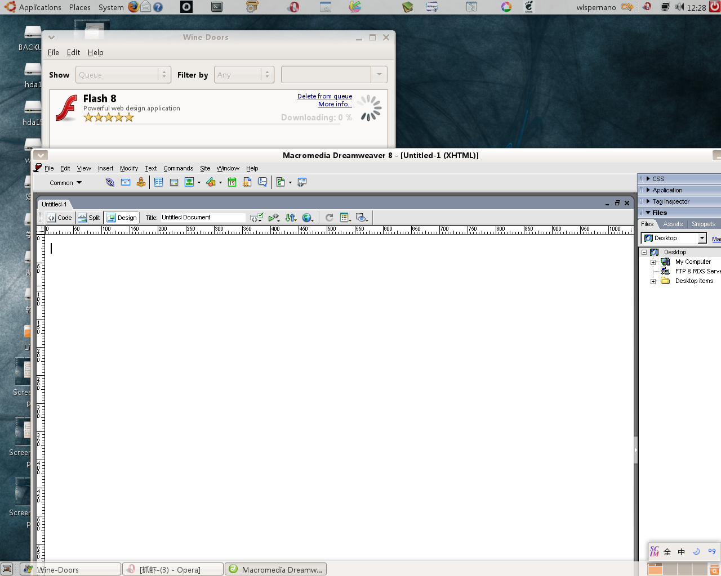Collapse the Desktop root tree node
The image size is (721, 576).
[x=644, y=253]
